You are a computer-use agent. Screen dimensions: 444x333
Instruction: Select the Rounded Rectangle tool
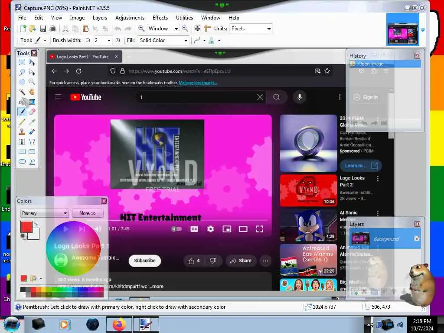[32, 151]
